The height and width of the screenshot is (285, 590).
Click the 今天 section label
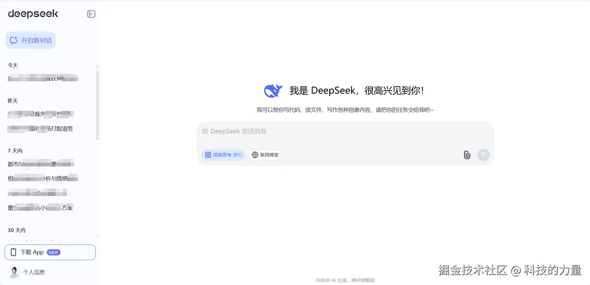12,65
